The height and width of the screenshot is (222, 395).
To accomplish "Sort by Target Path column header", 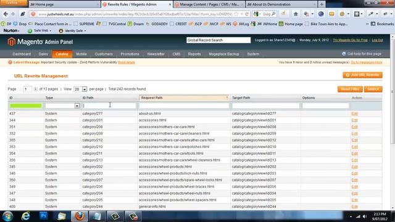I will 241,97.
